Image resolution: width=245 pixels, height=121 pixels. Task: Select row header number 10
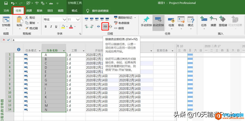tap(10, 93)
